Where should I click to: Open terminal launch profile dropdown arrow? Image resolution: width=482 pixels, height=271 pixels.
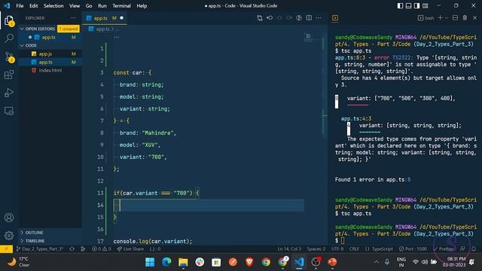447,18
